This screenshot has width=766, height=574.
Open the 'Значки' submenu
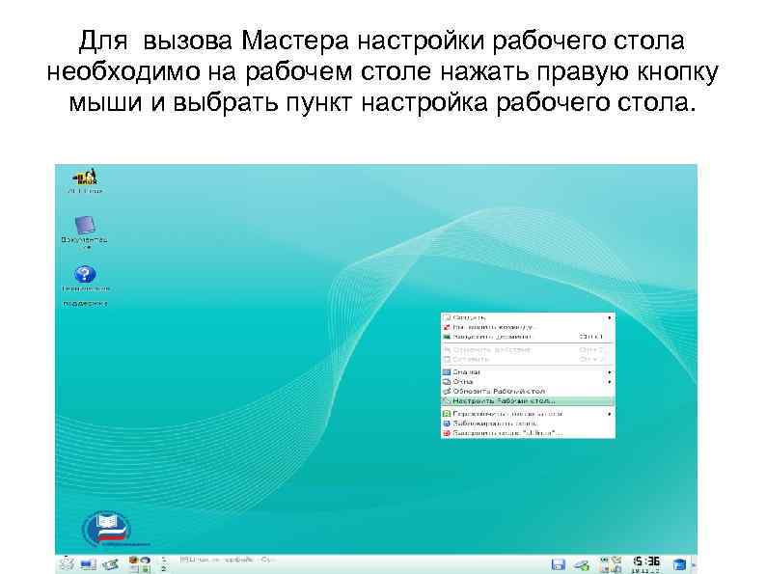point(528,372)
